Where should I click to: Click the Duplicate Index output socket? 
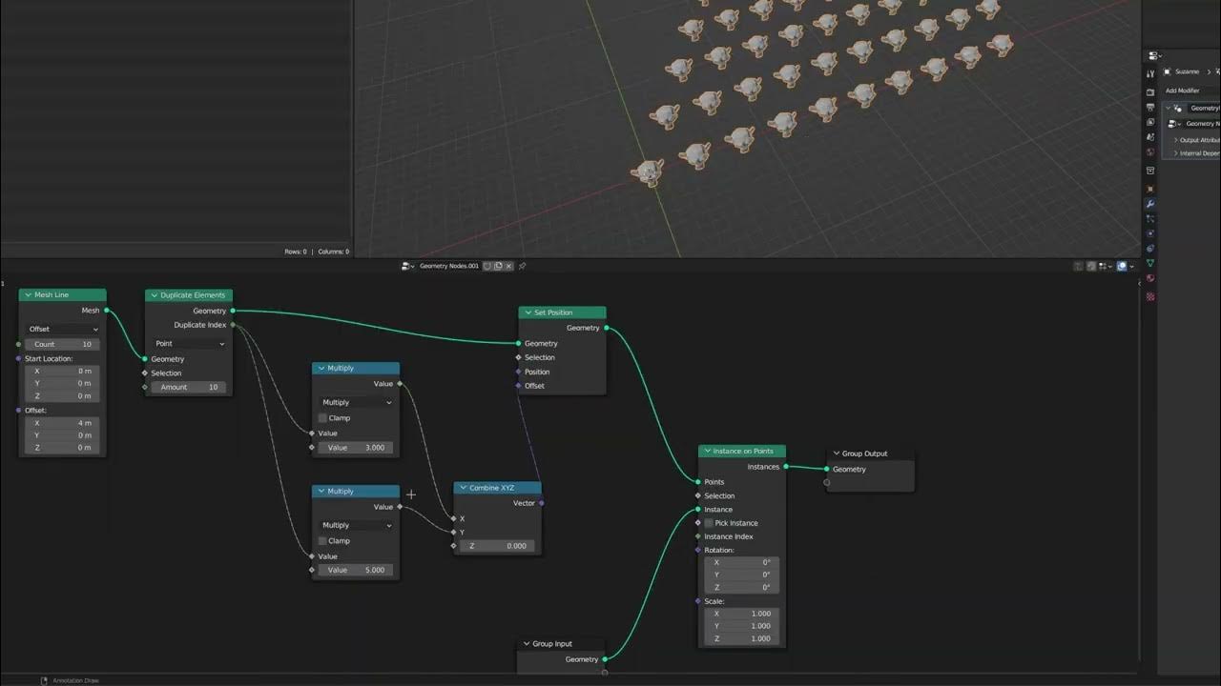click(x=233, y=325)
